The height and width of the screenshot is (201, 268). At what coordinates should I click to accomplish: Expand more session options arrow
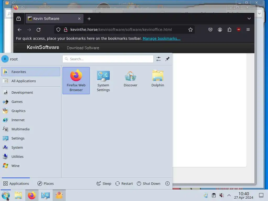coord(167,183)
